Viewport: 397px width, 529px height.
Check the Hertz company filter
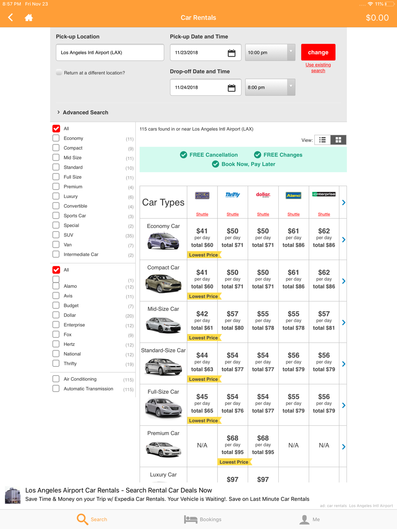[x=56, y=344]
